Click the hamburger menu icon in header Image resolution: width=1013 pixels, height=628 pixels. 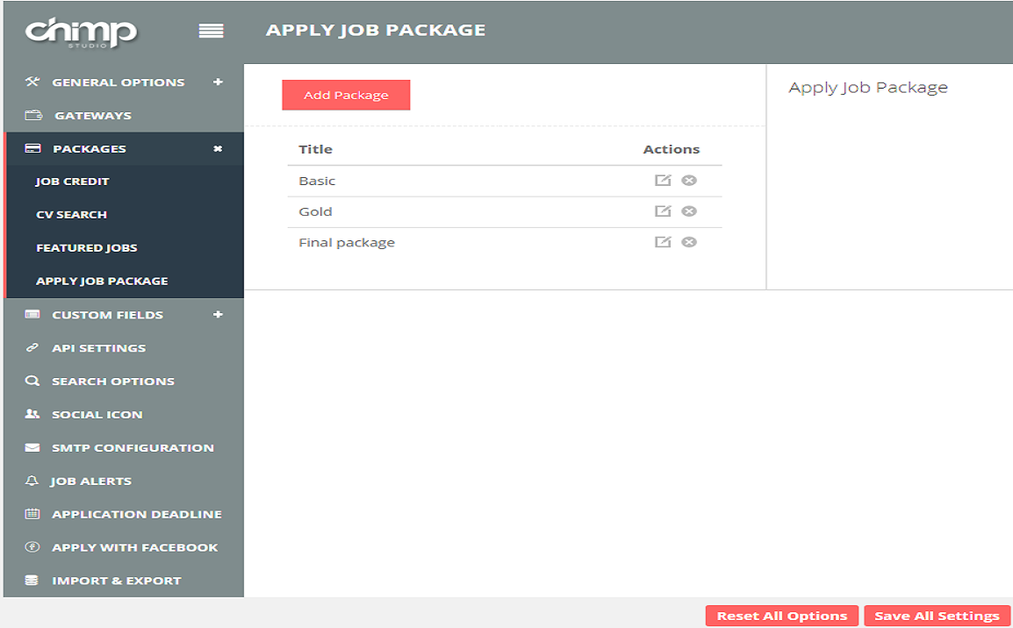(211, 32)
